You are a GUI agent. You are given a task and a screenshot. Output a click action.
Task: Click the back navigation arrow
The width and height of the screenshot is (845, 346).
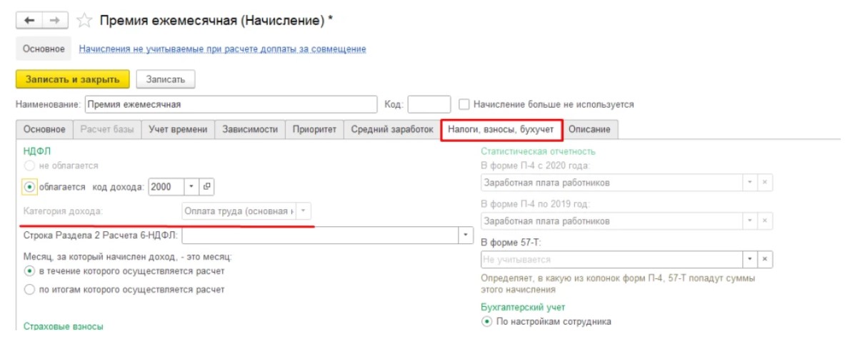pos(29,21)
